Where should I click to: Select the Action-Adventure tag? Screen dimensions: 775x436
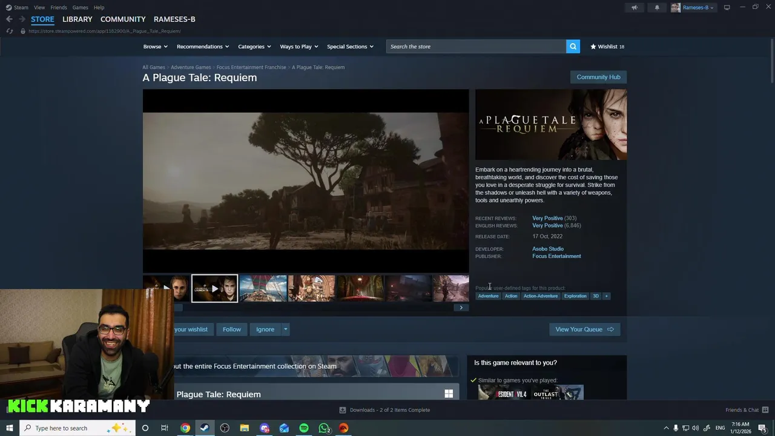tap(541, 296)
